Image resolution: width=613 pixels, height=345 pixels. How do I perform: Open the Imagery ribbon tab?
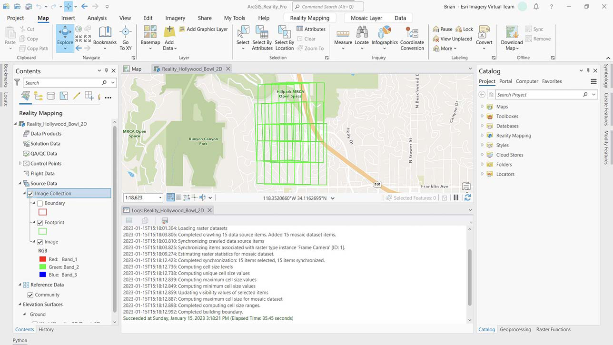(x=175, y=18)
